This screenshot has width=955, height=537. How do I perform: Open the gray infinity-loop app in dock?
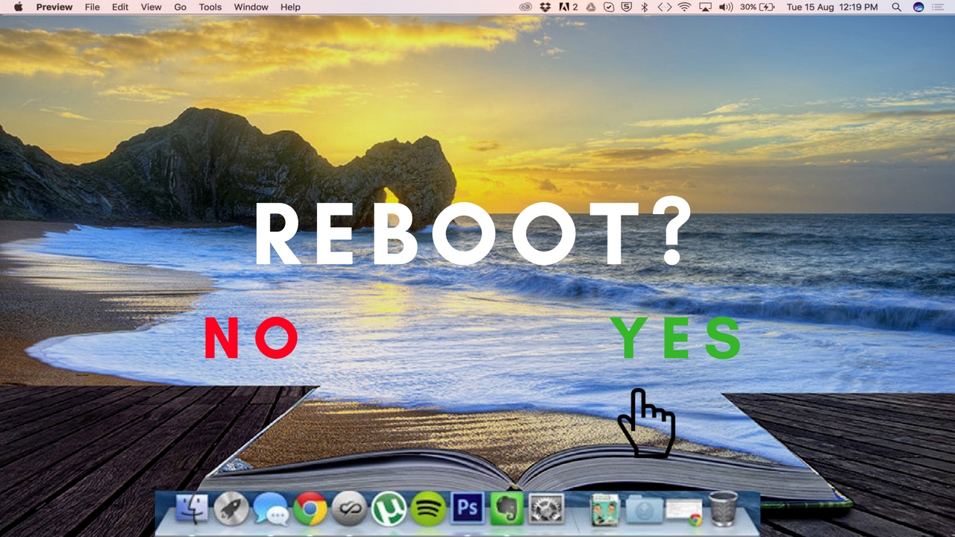(x=348, y=509)
